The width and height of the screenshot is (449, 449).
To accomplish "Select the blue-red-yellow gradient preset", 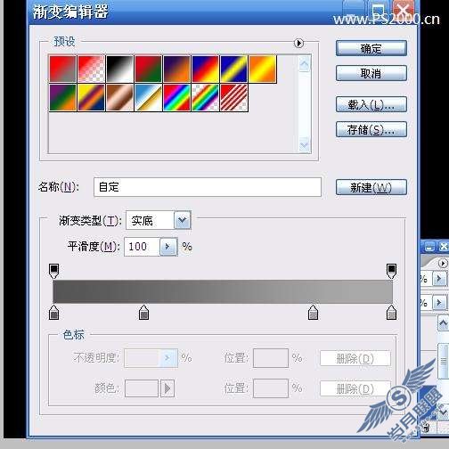I will 205,69.
